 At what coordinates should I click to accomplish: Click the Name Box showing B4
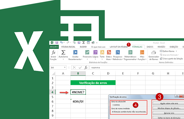click(57, 67)
